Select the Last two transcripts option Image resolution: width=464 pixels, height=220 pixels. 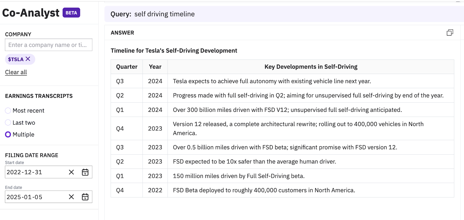8,123
